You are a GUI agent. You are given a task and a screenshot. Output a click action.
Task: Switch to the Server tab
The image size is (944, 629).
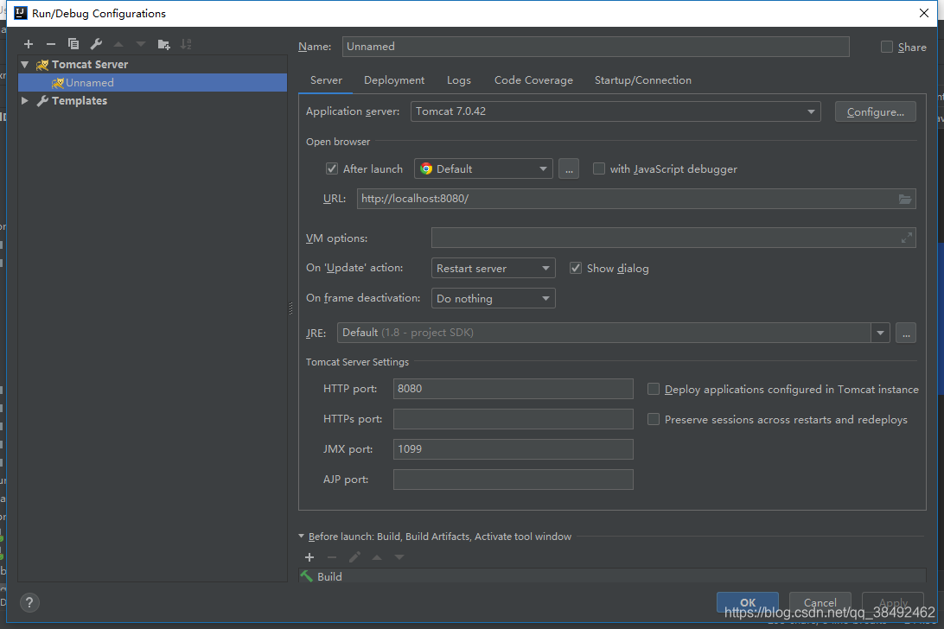(326, 80)
